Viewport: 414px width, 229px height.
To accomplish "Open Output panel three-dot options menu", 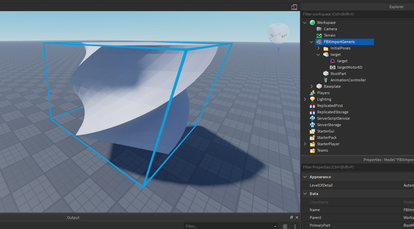I will point(295,227).
